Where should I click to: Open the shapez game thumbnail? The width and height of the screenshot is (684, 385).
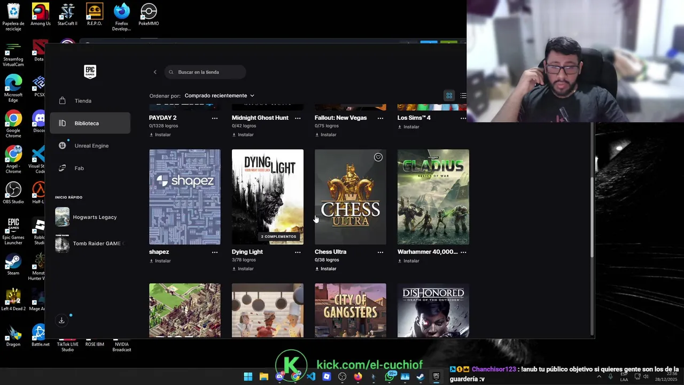184,197
